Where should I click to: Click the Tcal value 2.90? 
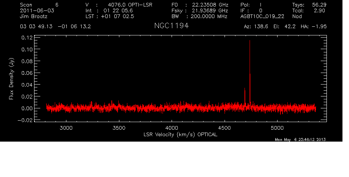point(319,10)
